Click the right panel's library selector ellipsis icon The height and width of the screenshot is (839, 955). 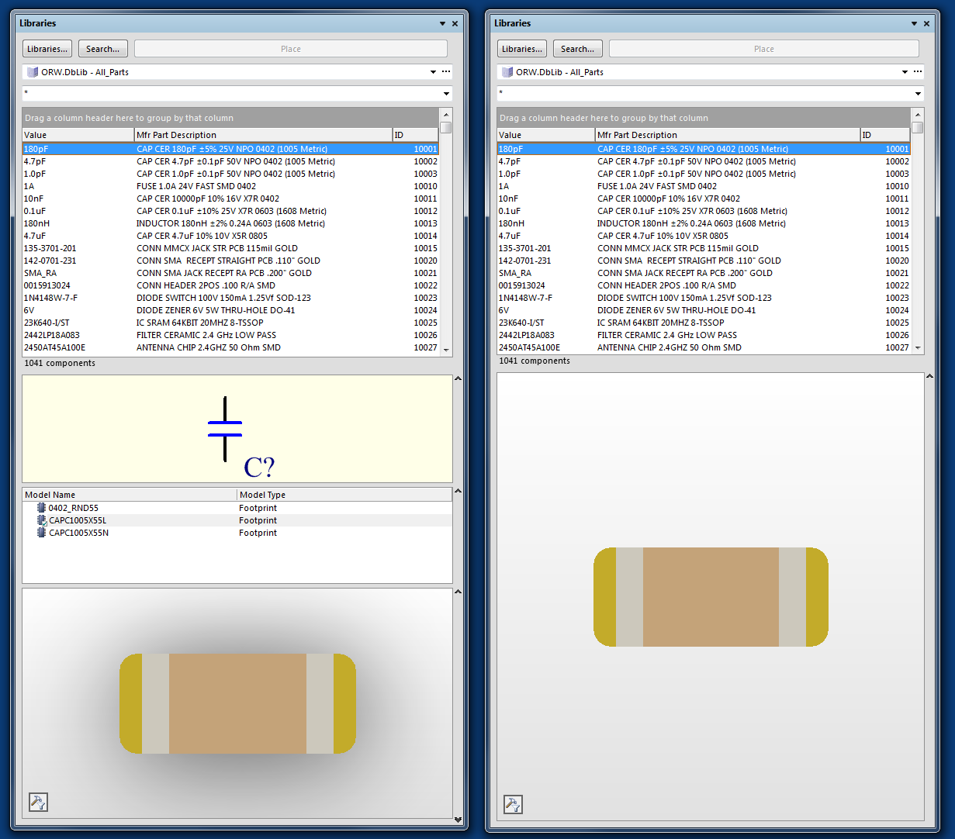[x=919, y=71]
